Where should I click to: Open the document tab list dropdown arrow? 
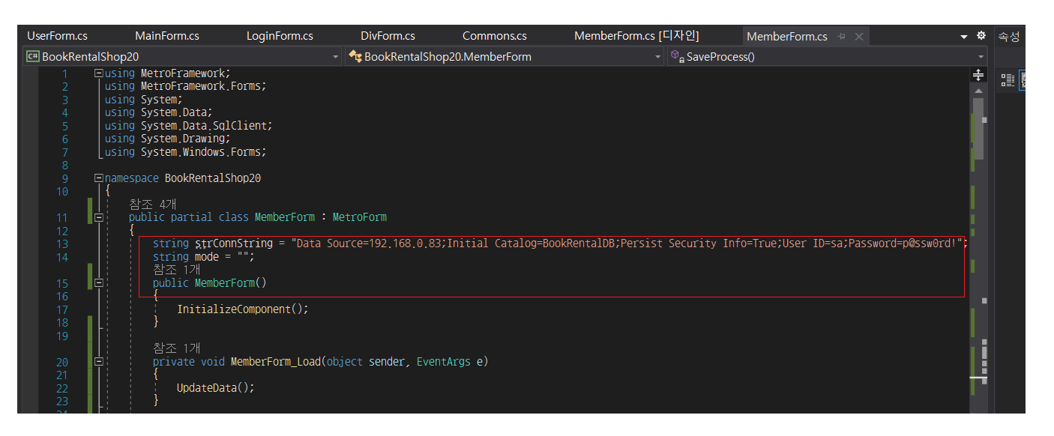[964, 36]
